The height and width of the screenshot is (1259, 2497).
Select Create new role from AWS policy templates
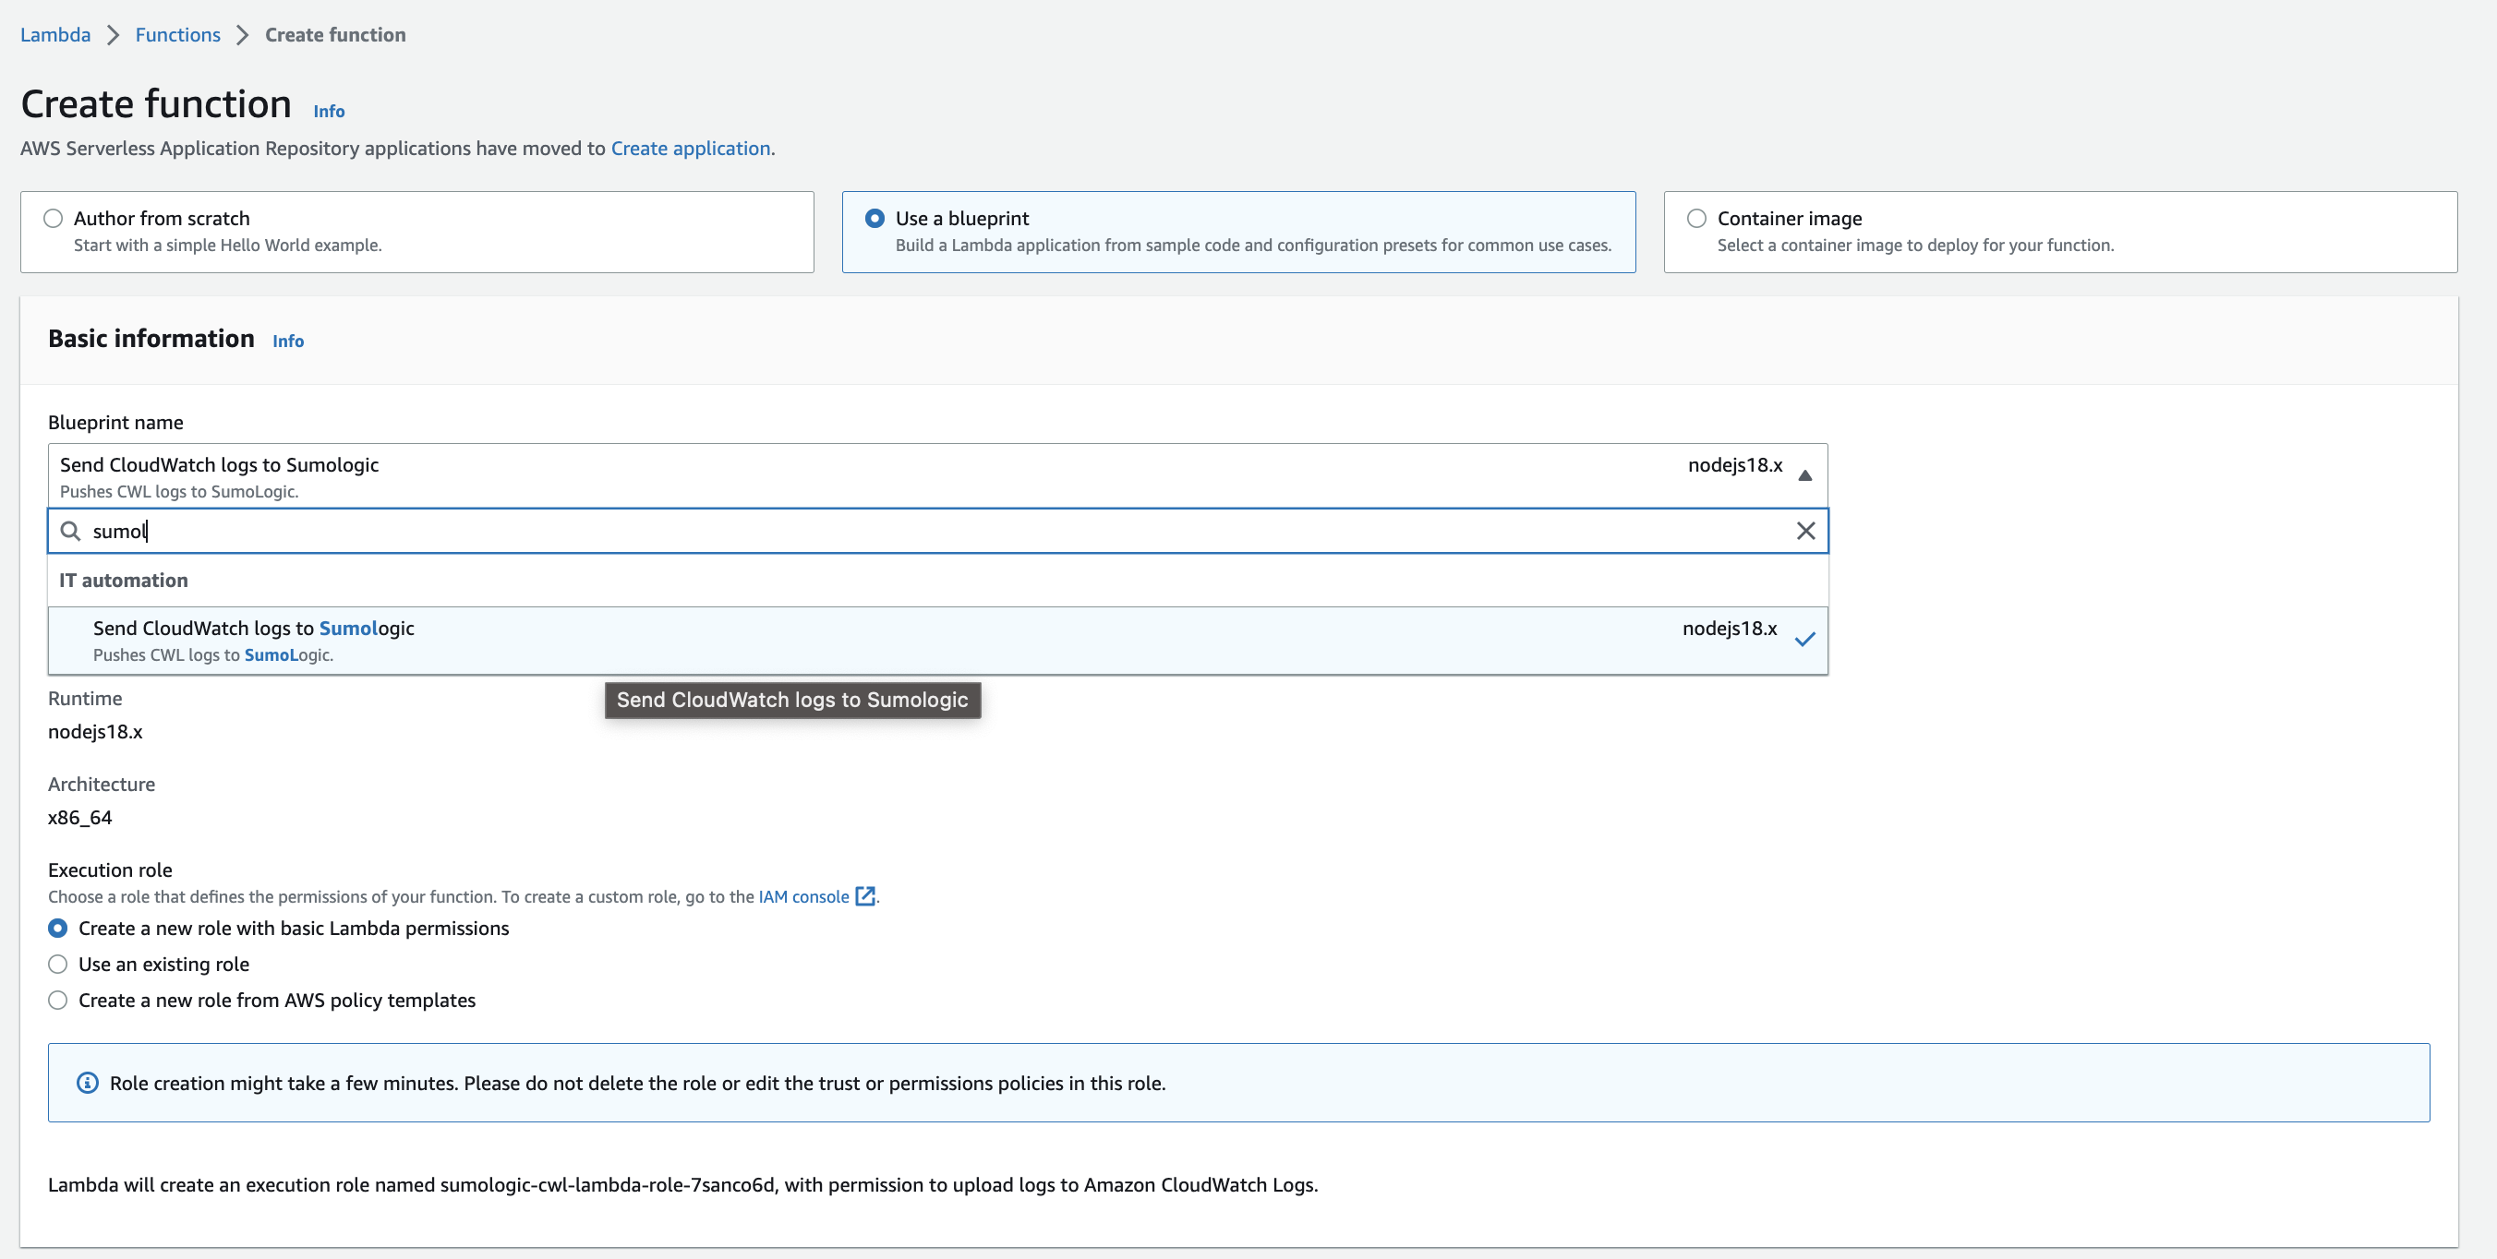[58, 1001]
